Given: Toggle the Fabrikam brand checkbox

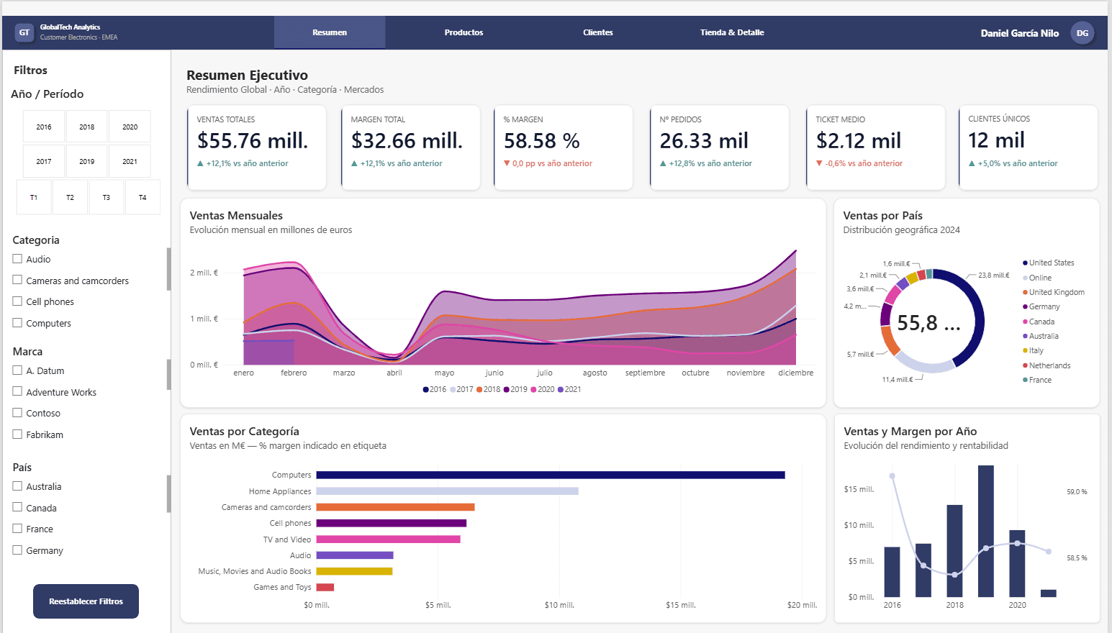Looking at the screenshot, I should [x=17, y=434].
